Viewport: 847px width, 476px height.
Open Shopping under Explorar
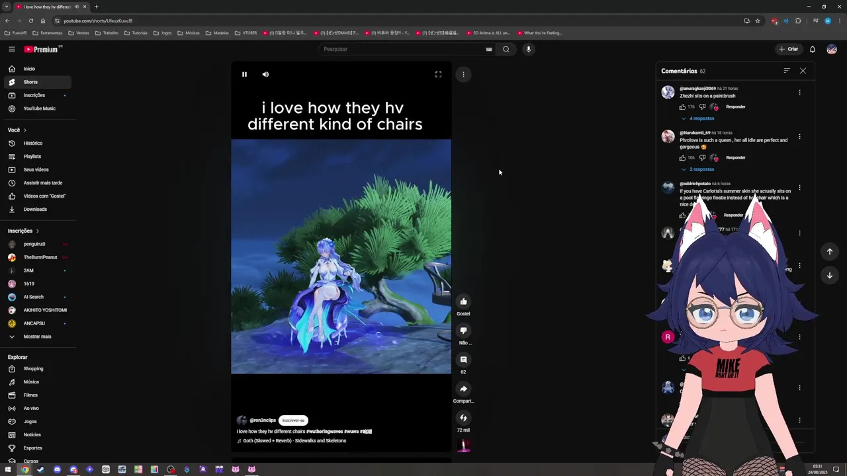click(37, 368)
